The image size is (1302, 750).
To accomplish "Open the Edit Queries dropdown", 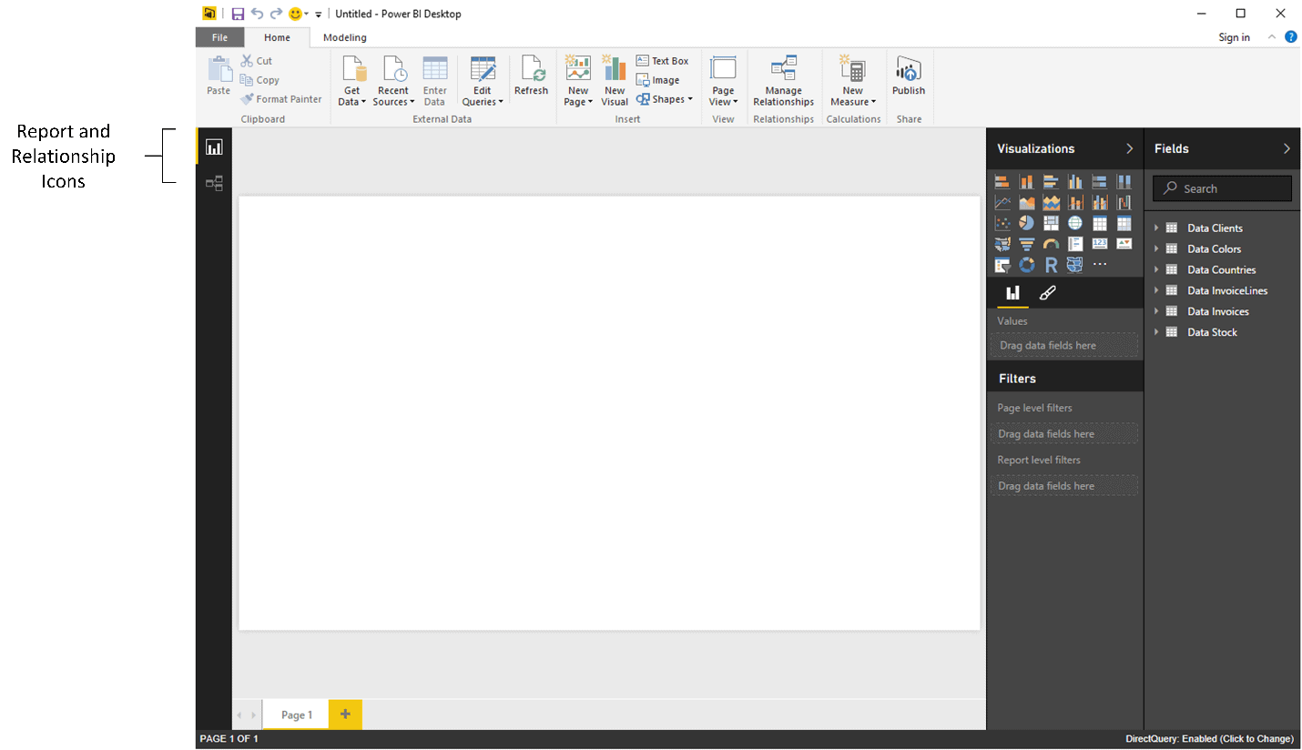I will [483, 81].
